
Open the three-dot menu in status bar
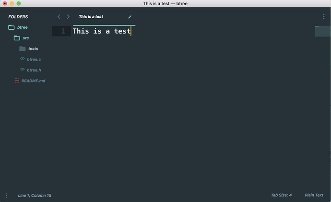point(6,195)
